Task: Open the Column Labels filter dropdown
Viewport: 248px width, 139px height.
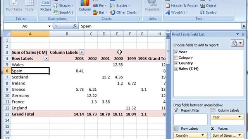Action: pyautogui.click(x=82, y=52)
